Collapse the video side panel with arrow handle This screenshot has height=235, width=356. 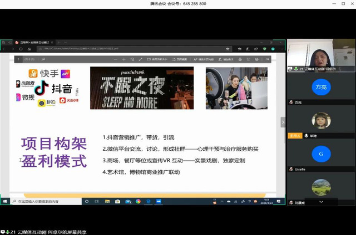pyautogui.click(x=283, y=122)
